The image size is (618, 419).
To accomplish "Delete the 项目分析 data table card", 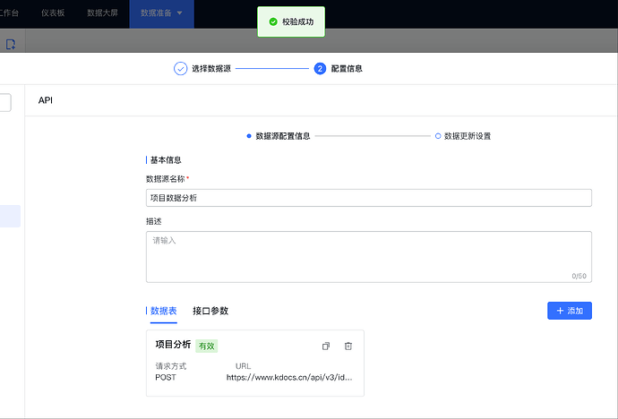I will (x=348, y=346).
